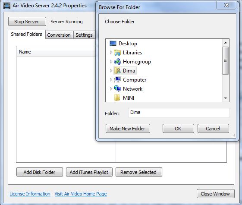Select the Dima text in tree

click(x=129, y=71)
